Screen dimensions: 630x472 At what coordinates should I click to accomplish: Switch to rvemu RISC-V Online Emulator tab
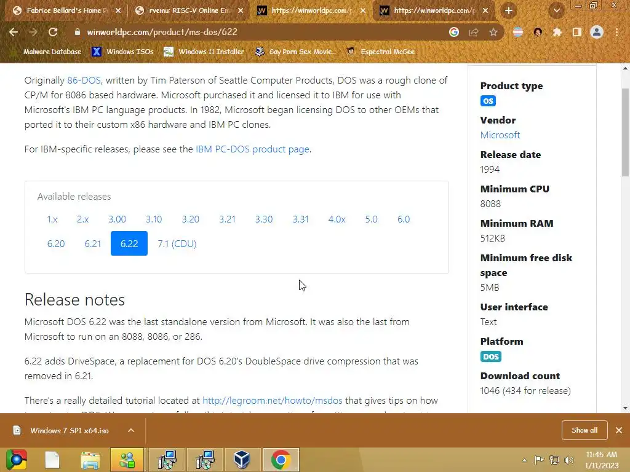point(189,10)
